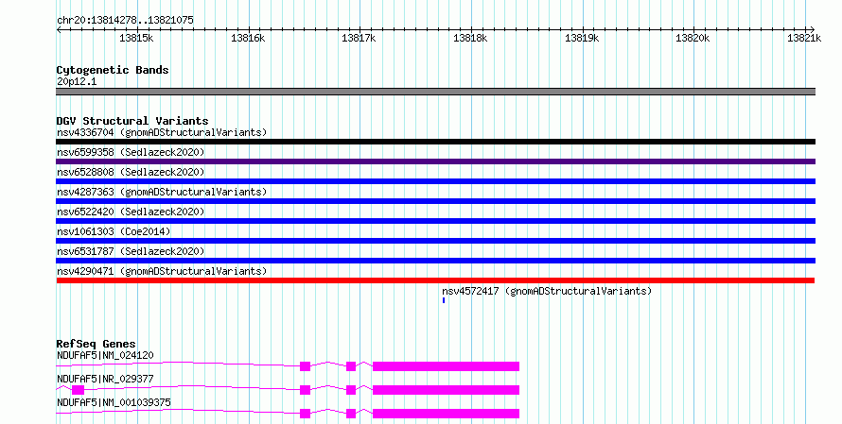This screenshot has height=424, width=842.
Task: Click the NDUFAF5|NM_001039375 transcript label
Action: [x=114, y=402]
